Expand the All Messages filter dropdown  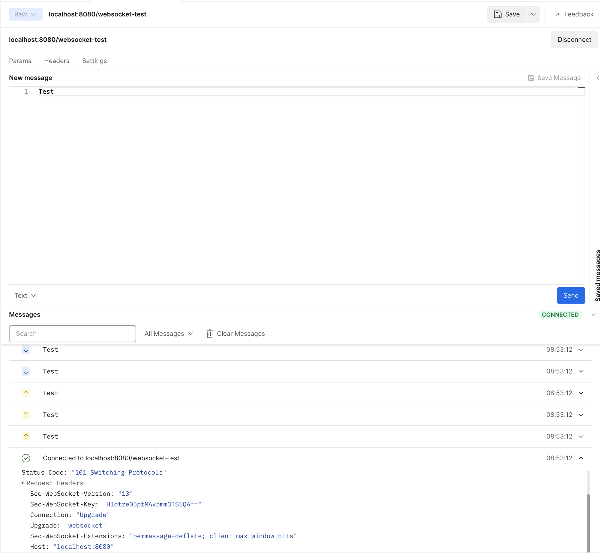(169, 333)
